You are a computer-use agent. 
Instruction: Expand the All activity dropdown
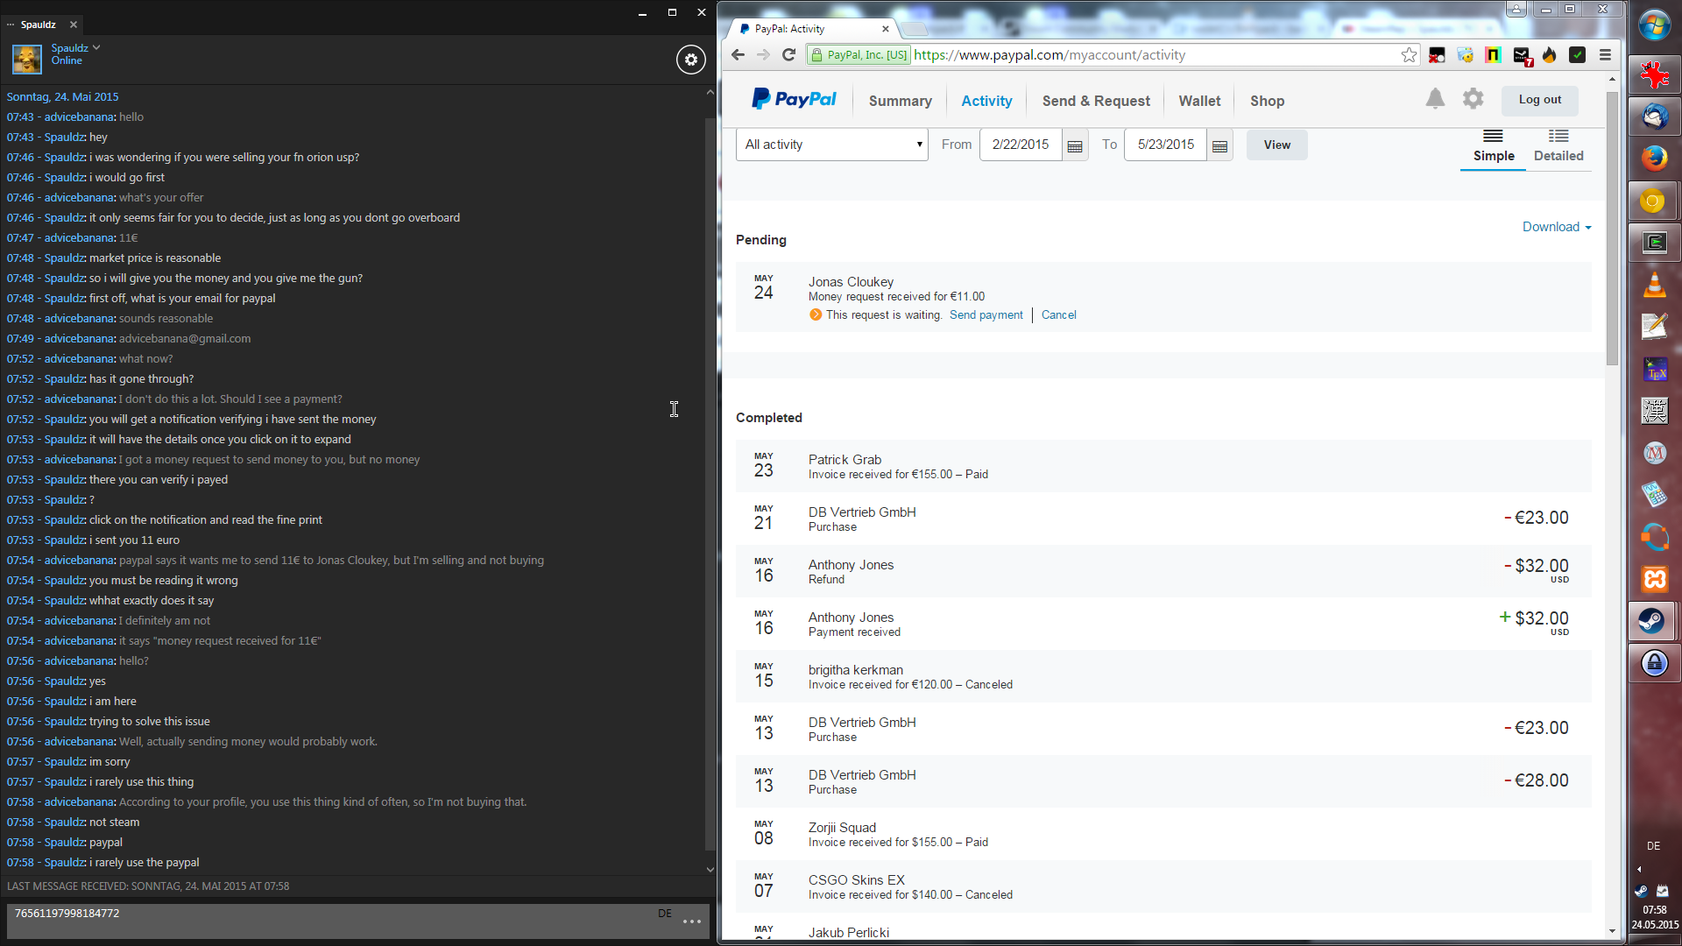point(832,145)
